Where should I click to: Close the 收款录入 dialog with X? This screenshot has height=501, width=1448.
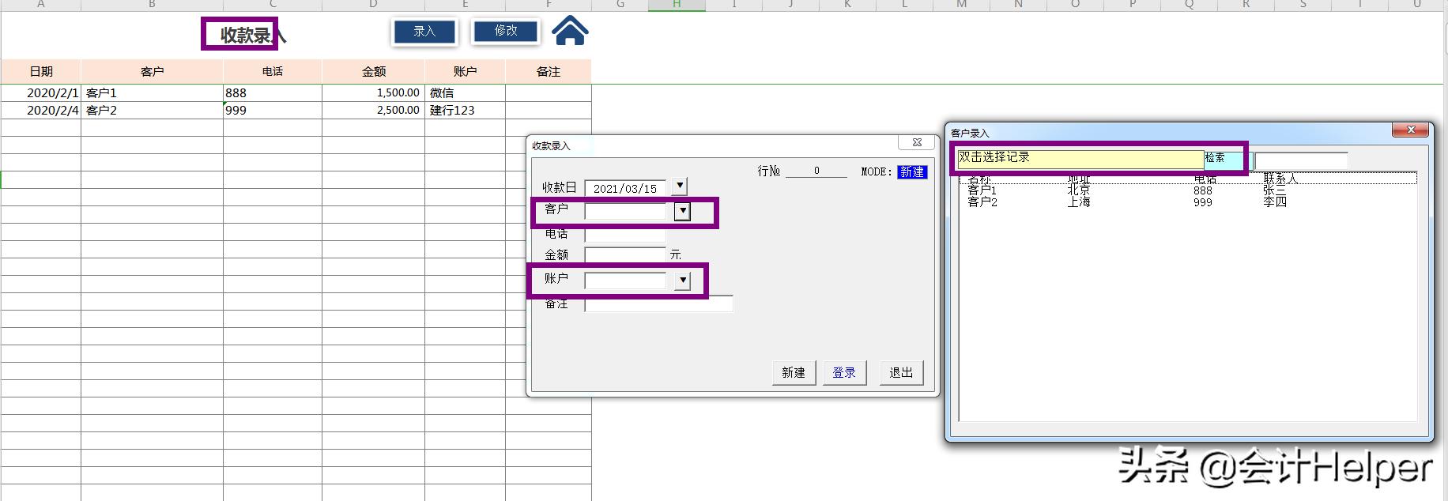coord(917,143)
